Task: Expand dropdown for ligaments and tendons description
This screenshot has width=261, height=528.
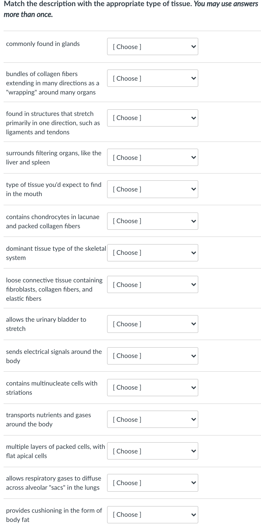Action: click(153, 118)
